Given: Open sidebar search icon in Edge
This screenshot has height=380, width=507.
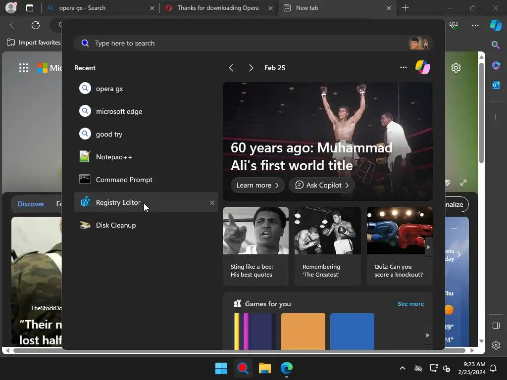Looking at the screenshot, I should click(496, 45).
